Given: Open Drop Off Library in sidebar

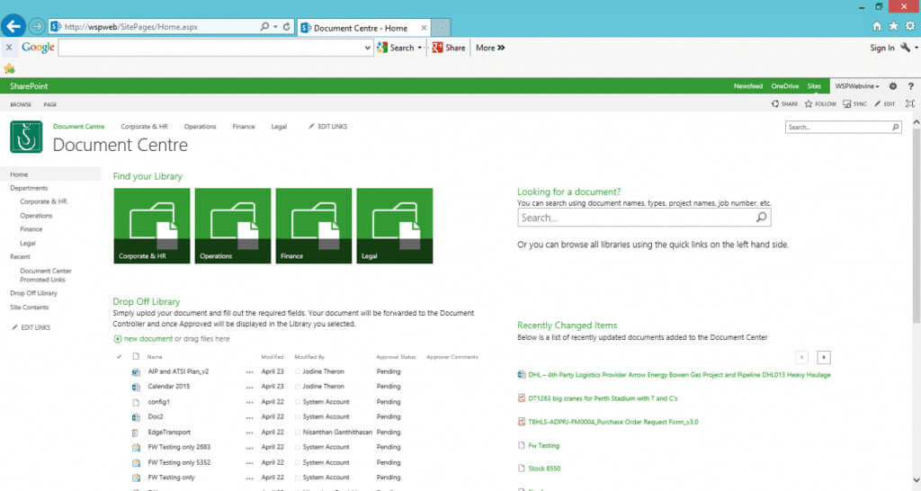Looking at the screenshot, I should point(33,293).
